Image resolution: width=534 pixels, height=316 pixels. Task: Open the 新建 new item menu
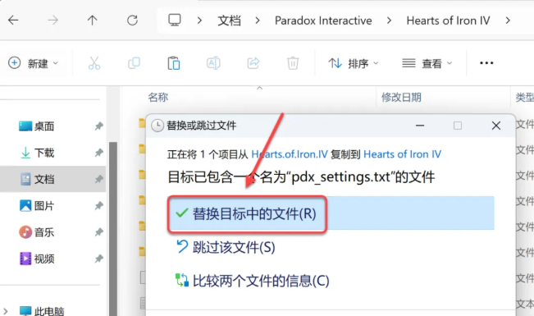[x=33, y=63]
